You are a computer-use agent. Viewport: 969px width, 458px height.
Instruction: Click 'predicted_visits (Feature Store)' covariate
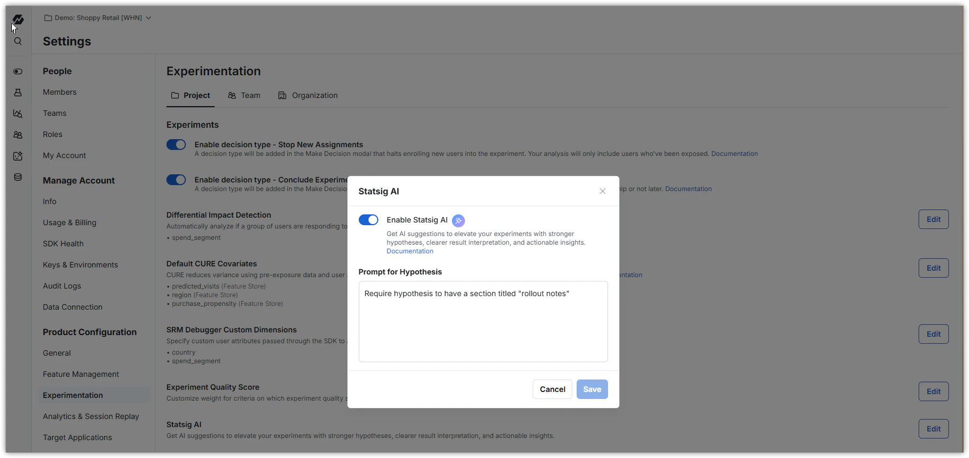[219, 286]
